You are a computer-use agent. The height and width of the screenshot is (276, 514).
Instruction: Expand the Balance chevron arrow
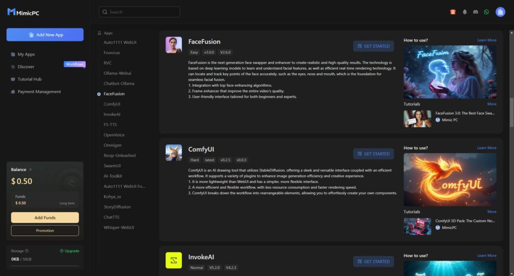tap(30, 170)
